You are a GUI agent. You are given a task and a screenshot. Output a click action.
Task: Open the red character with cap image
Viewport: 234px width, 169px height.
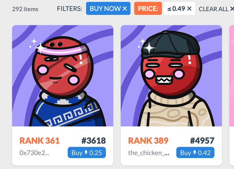[171, 76]
